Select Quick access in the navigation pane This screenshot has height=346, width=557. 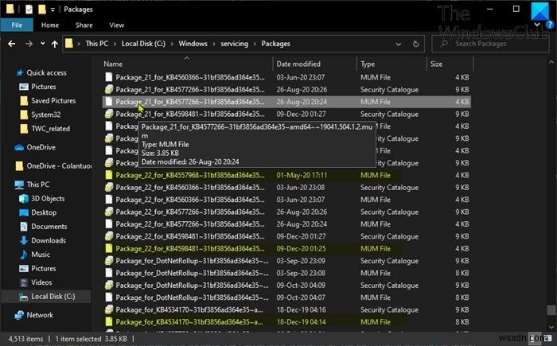[x=46, y=72]
